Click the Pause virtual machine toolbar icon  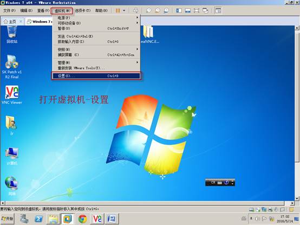pyautogui.click(x=118, y=10)
